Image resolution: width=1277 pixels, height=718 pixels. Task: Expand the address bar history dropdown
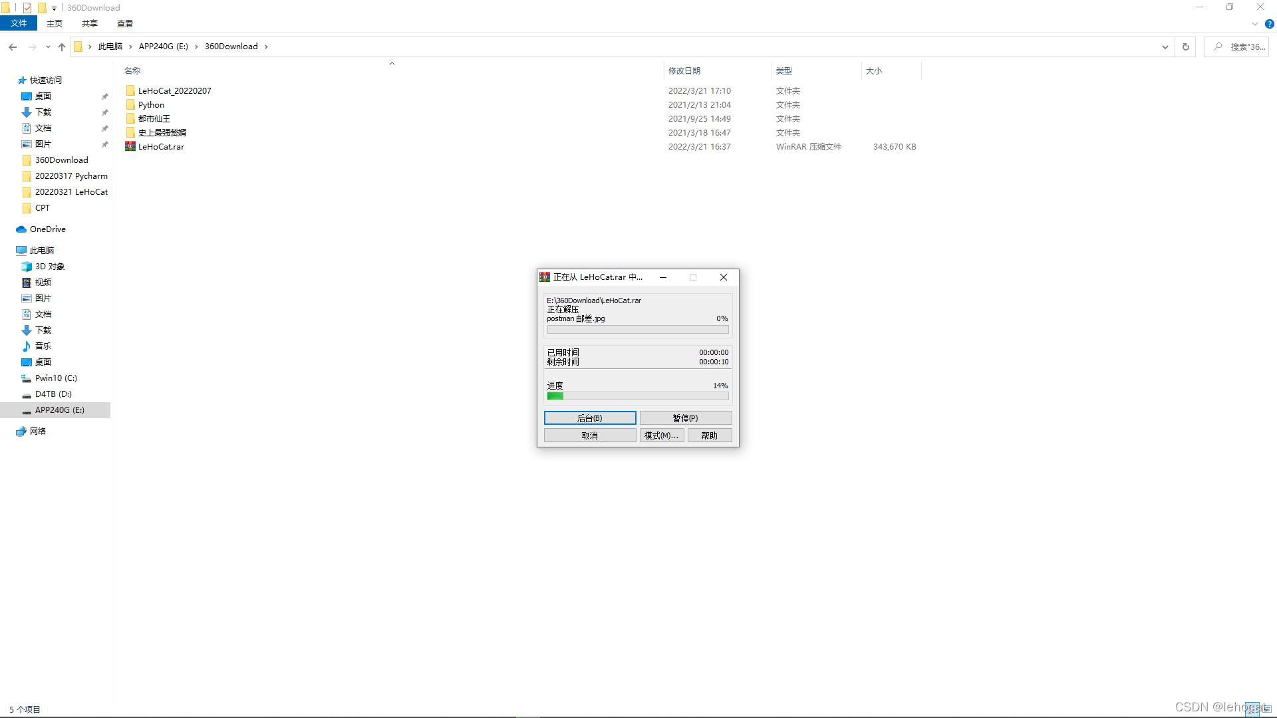(x=1165, y=47)
